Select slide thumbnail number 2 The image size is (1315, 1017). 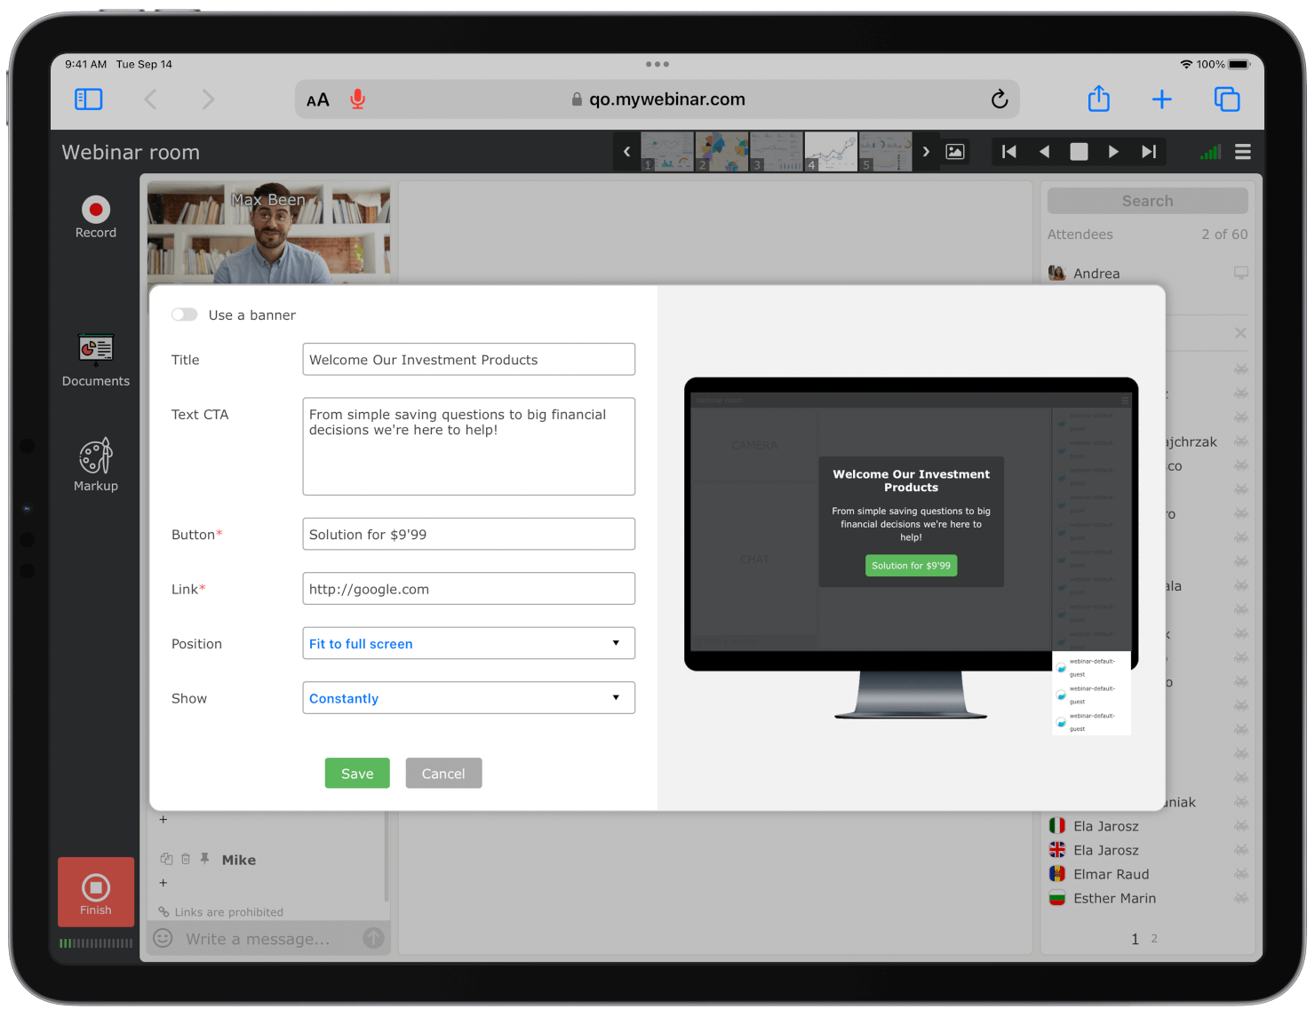721,152
